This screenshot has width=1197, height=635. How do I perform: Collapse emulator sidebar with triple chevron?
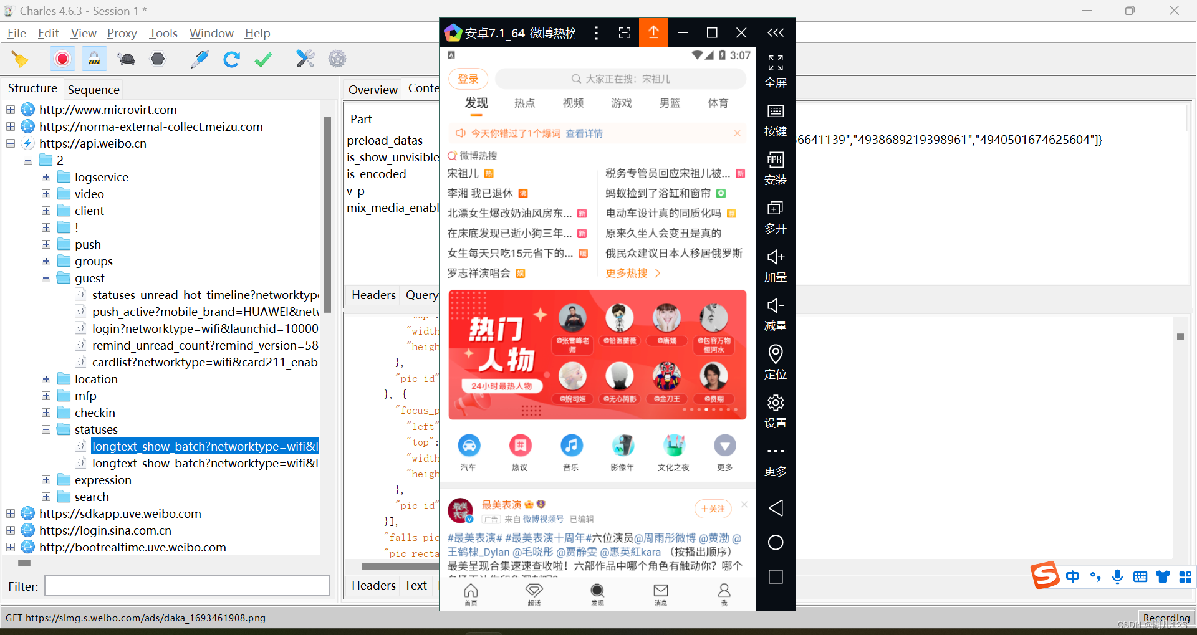(x=776, y=32)
